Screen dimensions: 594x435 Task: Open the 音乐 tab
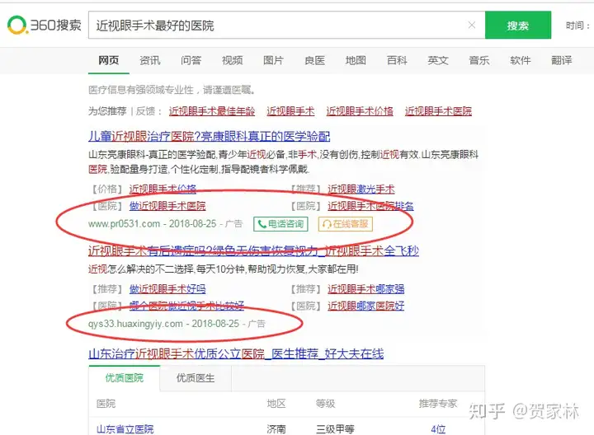point(479,60)
